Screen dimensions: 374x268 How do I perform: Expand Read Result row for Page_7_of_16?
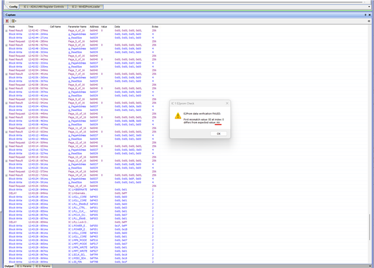[x=6, y=74]
